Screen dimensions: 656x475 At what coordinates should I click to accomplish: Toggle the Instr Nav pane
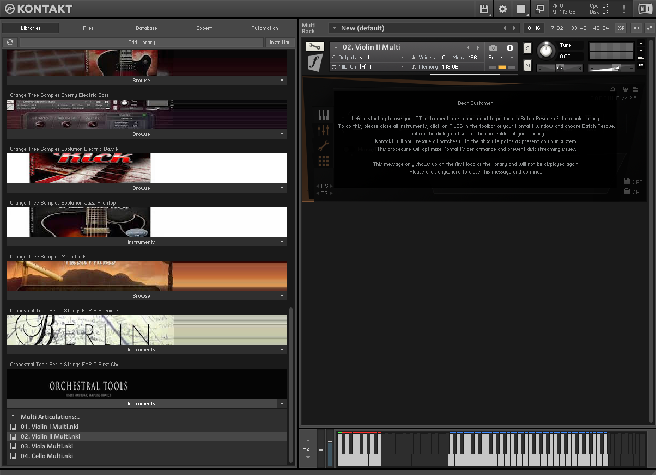click(x=280, y=42)
